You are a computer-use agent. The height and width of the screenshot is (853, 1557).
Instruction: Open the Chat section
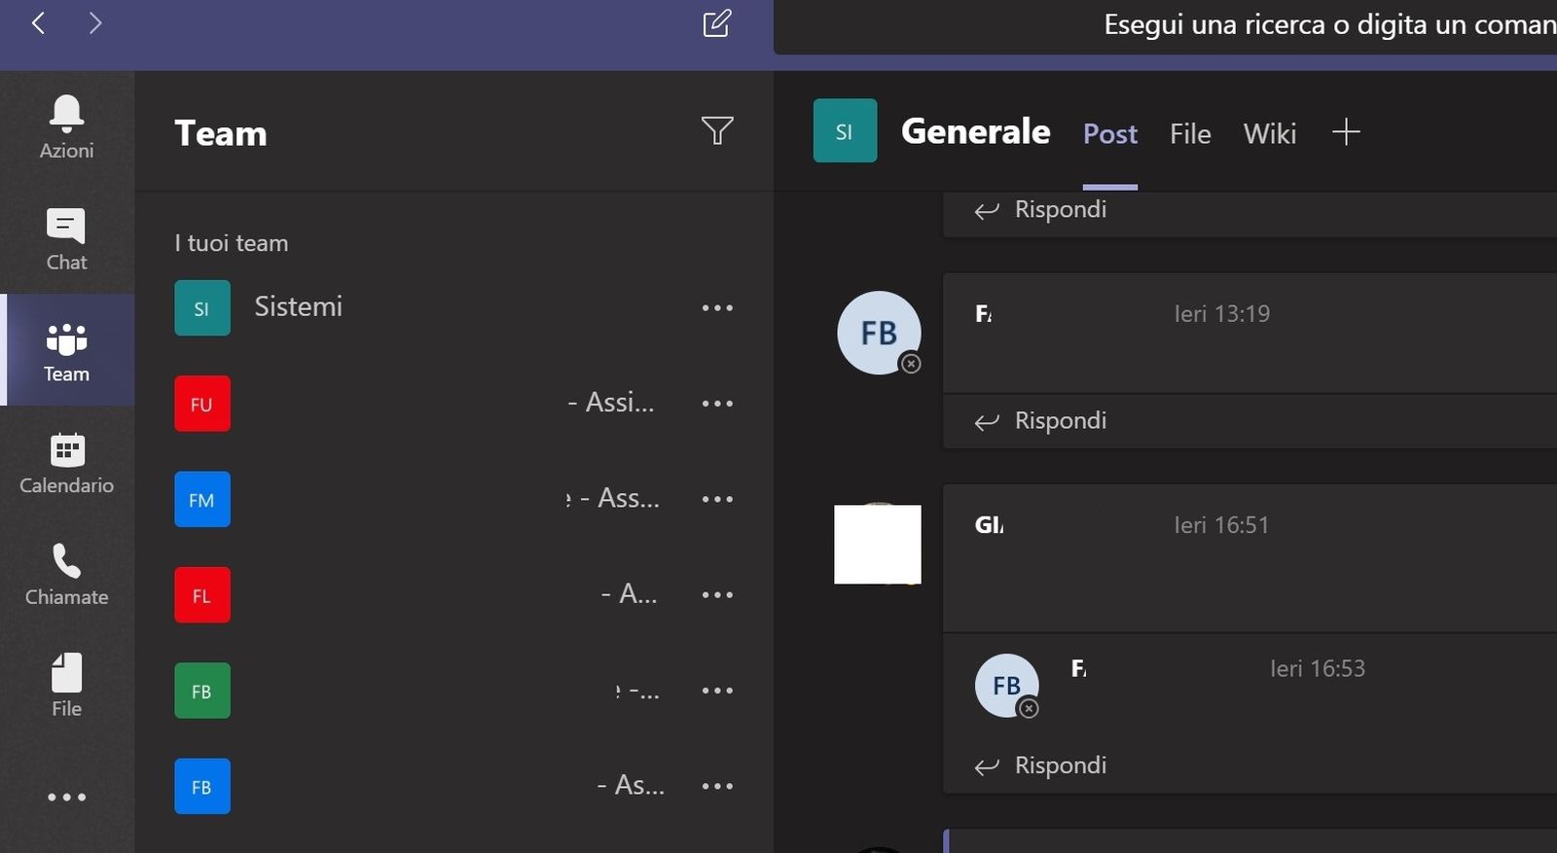(x=66, y=239)
